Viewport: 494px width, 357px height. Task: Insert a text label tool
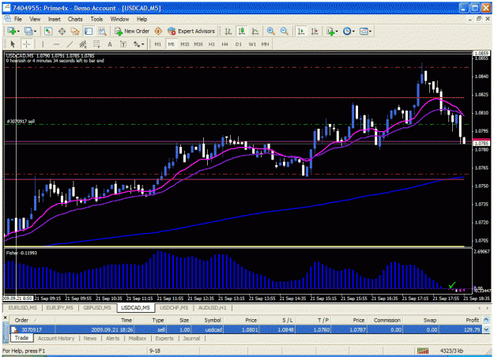click(x=123, y=44)
